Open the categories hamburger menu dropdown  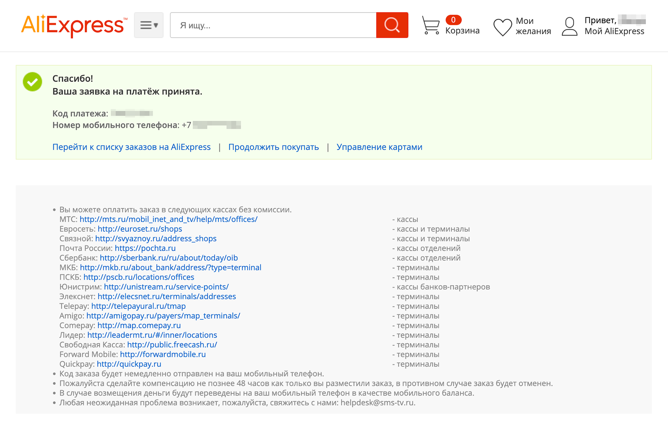click(149, 25)
